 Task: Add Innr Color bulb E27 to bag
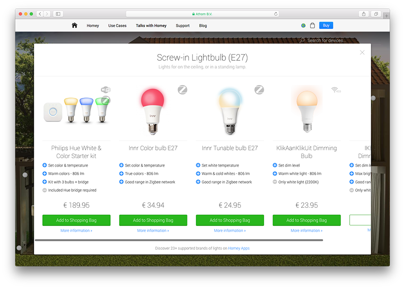[x=153, y=220]
